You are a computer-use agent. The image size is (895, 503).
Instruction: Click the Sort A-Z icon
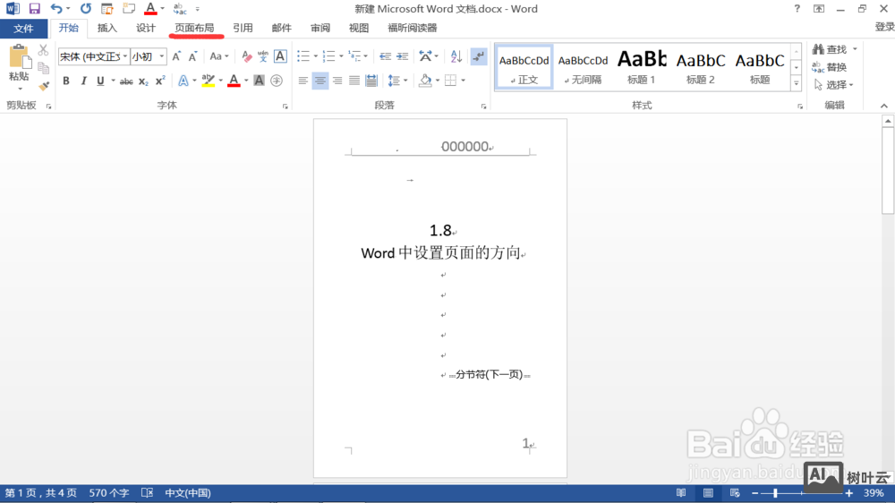tap(456, 56)
